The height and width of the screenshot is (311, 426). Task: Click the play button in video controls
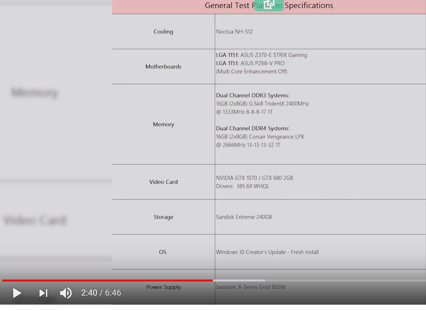17,293
